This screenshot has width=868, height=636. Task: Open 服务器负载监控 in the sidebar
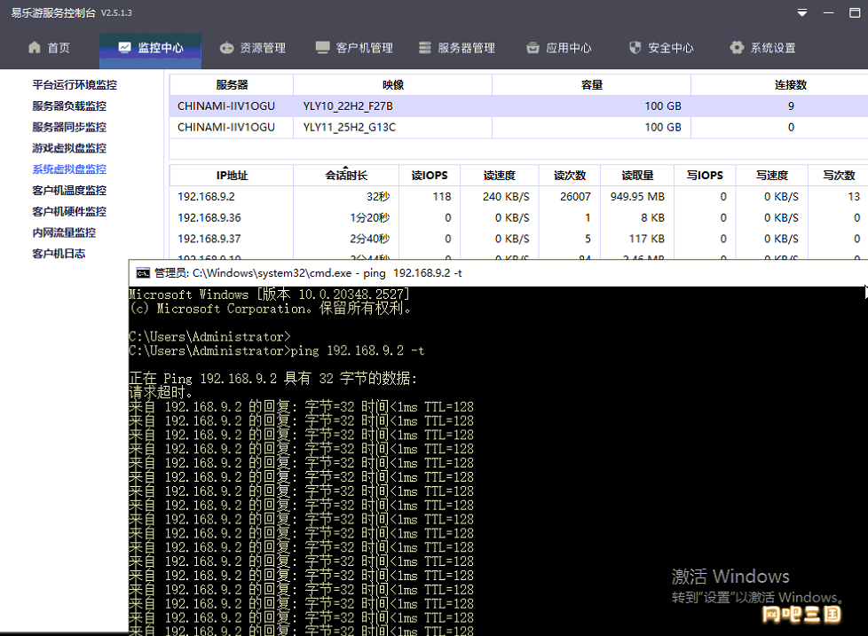coord(69,106)
